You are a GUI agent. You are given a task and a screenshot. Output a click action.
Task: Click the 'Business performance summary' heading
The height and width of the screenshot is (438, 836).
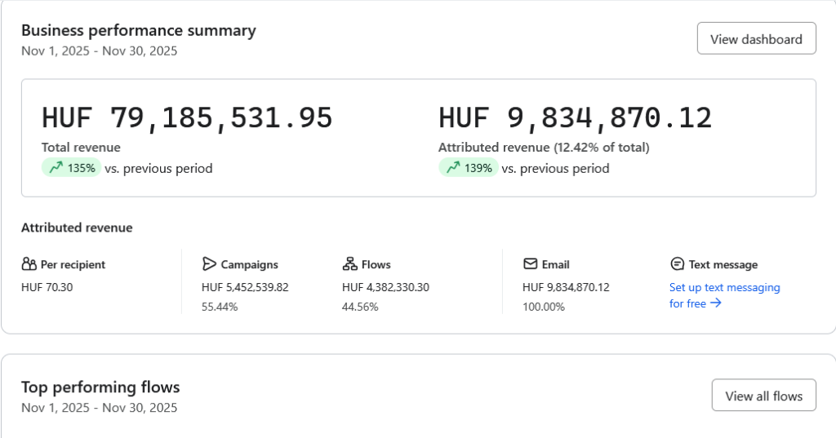click(138, 30)
